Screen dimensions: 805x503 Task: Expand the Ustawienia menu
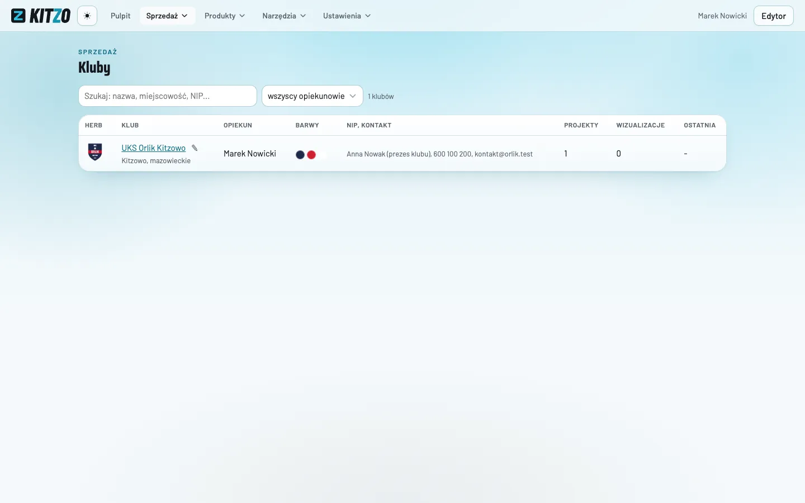pos(347,16)
